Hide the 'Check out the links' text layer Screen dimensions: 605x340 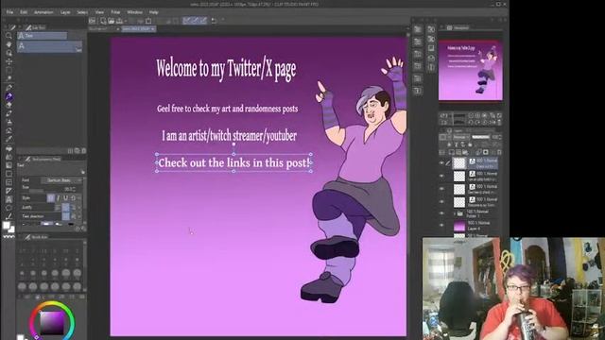tap(441, 163)
